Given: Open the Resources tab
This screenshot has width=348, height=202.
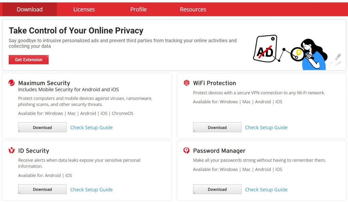Looking at the screenshot, I should point(193,9).
